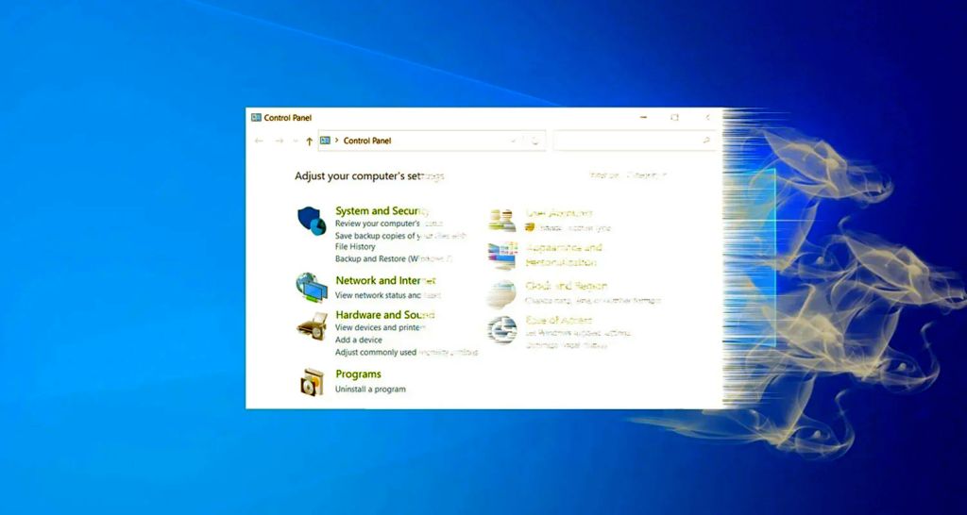Open the Programs category
The image size is (967, 515).
pyautogui.click(x=358, y=374)
